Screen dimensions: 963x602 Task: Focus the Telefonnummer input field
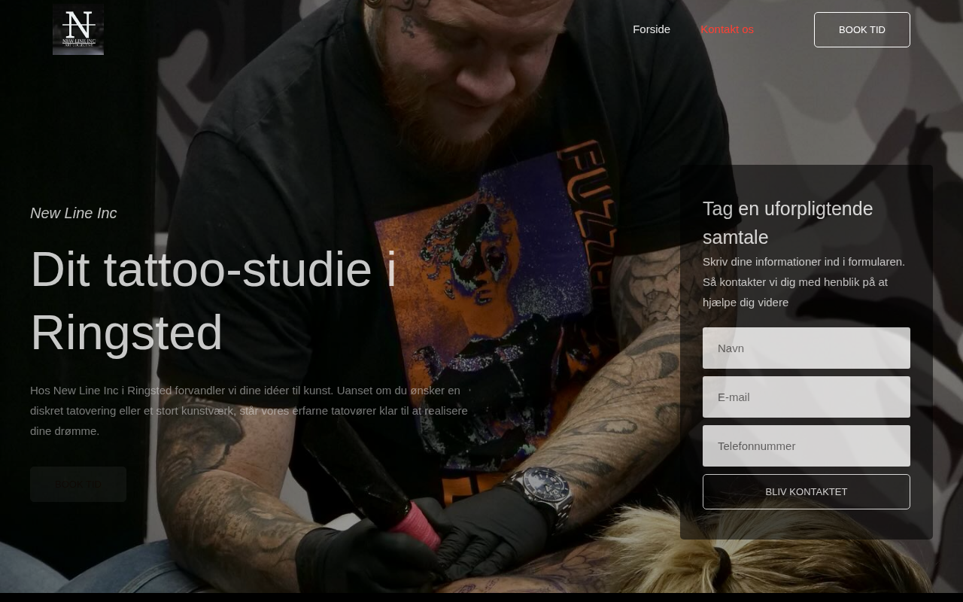coord(807,445)
